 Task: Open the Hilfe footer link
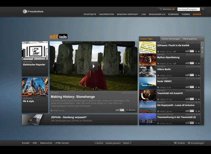click(x=35, y=143)
